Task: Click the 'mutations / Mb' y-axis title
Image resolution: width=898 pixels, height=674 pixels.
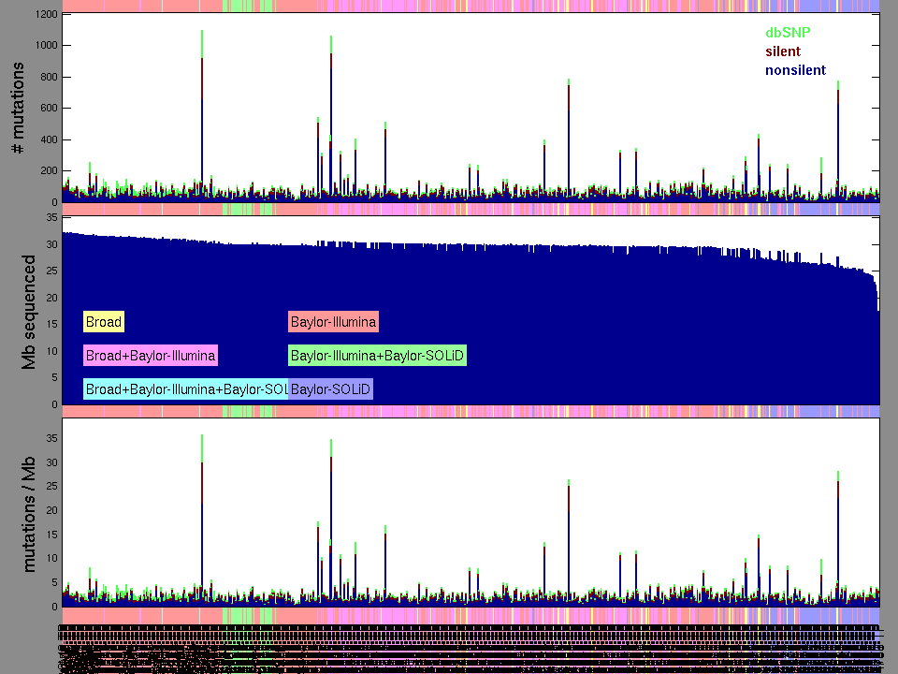Action: (28, 513)
